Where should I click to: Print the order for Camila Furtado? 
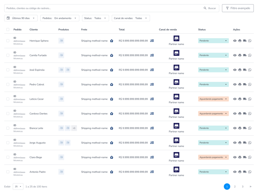coord(240,55)
